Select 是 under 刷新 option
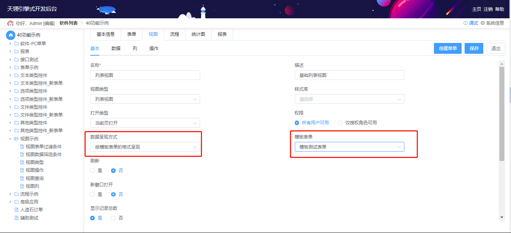511x233 pixels. (92, 171)
